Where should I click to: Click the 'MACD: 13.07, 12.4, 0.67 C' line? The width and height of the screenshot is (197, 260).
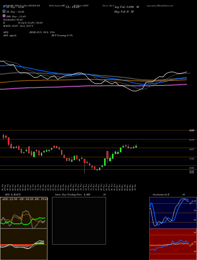pyautogui.click(x=19, y=26)
